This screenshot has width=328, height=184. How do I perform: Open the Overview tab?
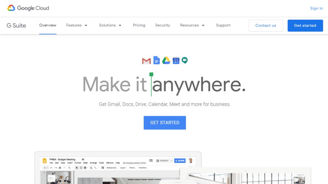(x=48, y=25)
